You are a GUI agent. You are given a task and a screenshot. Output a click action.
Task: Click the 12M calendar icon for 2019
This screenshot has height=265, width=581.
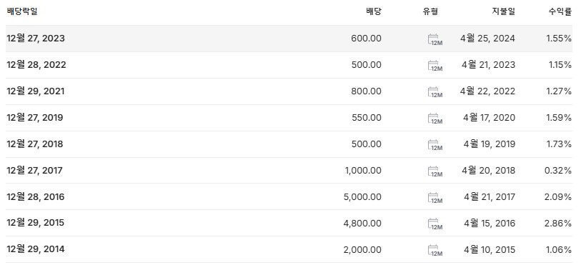435,119
